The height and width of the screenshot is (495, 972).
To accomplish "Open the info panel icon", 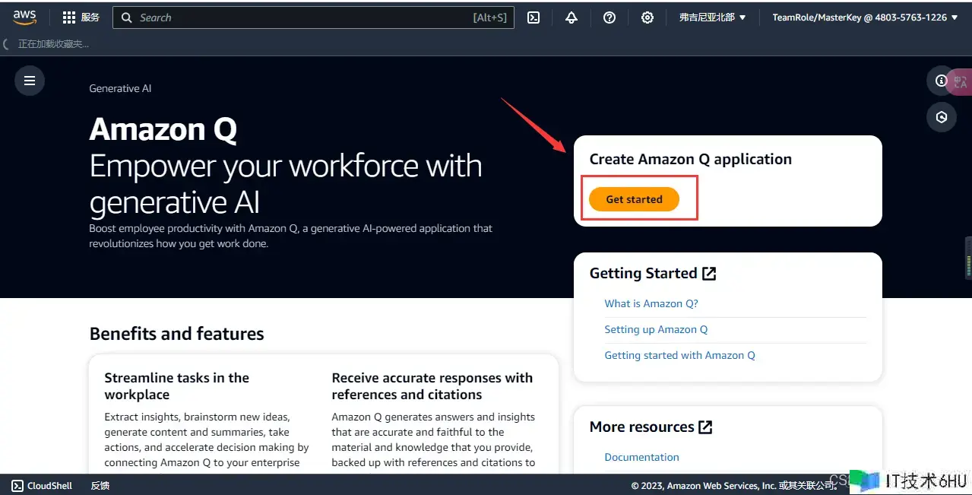I will pyautogui.click(x=941, y=81).
